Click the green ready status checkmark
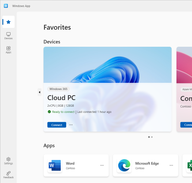Image resolution: width=192 pixels, height=183 pixels. pos(49,112)
